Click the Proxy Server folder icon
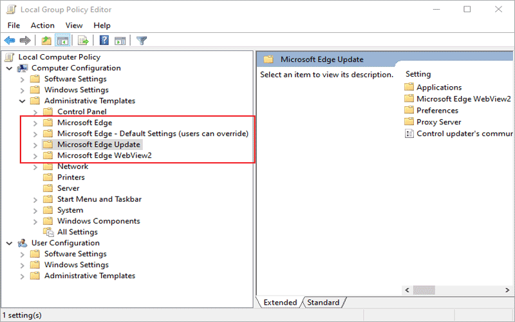Viewport: 515px width, 322px height. coord(409,122)
